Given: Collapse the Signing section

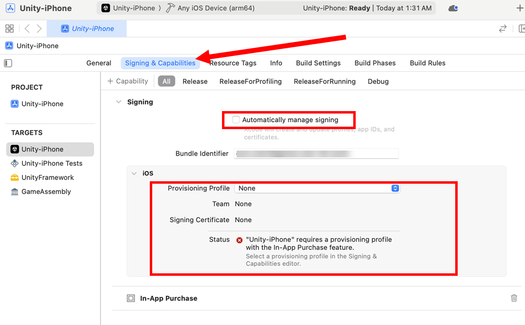Looking at the screenshot, I should [119, 102].
